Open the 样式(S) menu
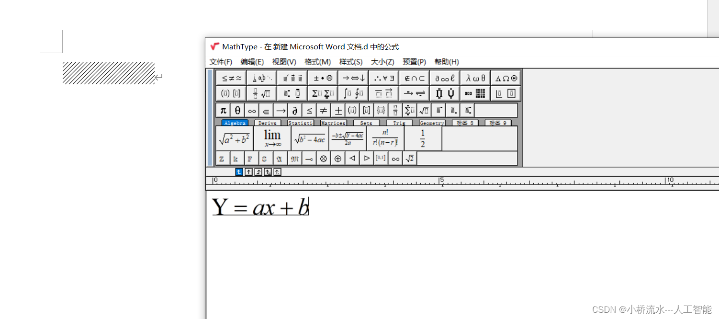 [351, 62]
